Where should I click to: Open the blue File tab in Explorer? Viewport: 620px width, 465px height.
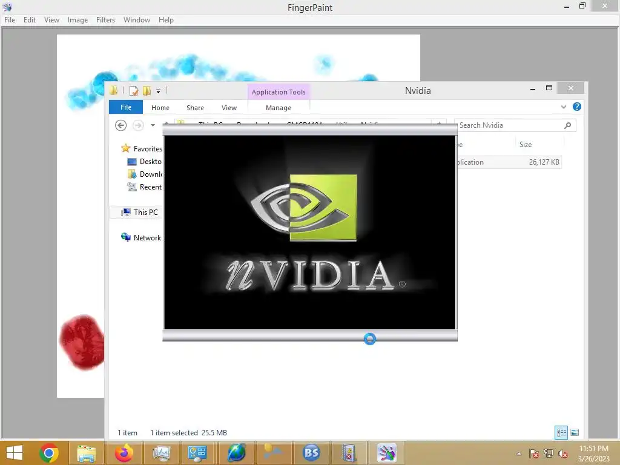(126, 107)
